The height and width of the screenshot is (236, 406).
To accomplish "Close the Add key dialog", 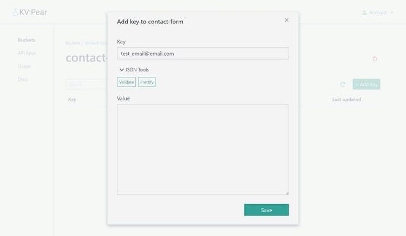I will point(286,20).
